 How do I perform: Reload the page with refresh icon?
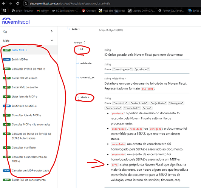click(17, 3)
